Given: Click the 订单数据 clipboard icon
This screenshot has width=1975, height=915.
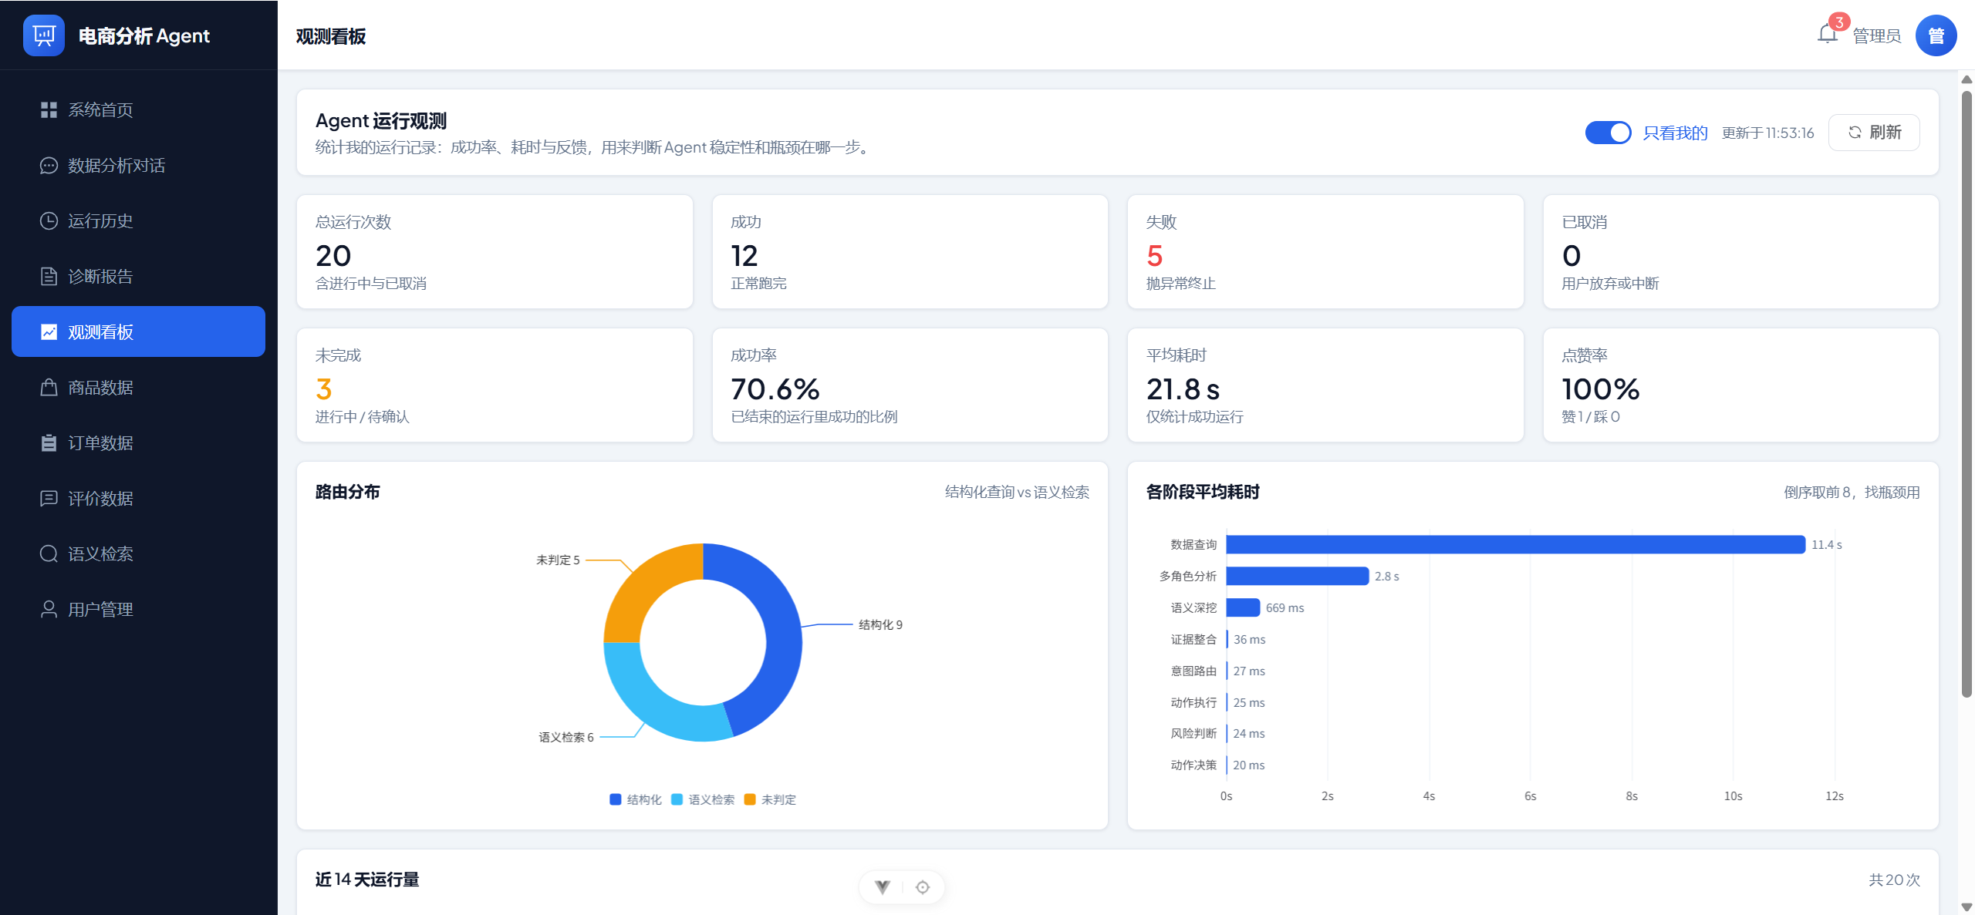Looking at the screenshot, I should 49,443.
